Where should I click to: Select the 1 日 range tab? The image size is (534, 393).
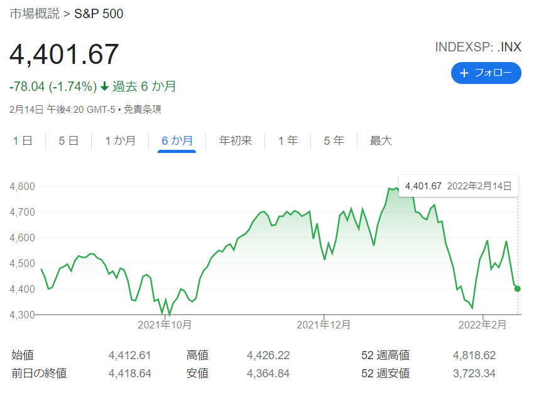point(23,140)
